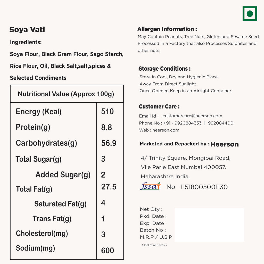The width and height of the screenshot is (264, 264).
Task: Click phone number +91 - 9920884333
Action: click(x=181, y=123)
